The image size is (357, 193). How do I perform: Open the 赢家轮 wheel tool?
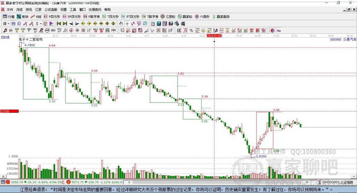point(185,17)
